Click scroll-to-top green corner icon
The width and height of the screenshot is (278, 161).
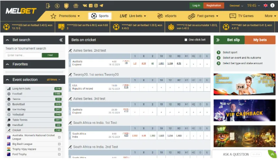pos(273,154)
